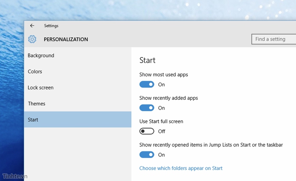Click the Show recently added apps label
This screenshot has width=296, height=181.
(x=169, y=98)
